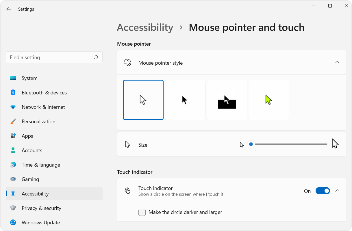
Task: Go back to Accessibility via the breadcrumb
Action: pos(145,27)
